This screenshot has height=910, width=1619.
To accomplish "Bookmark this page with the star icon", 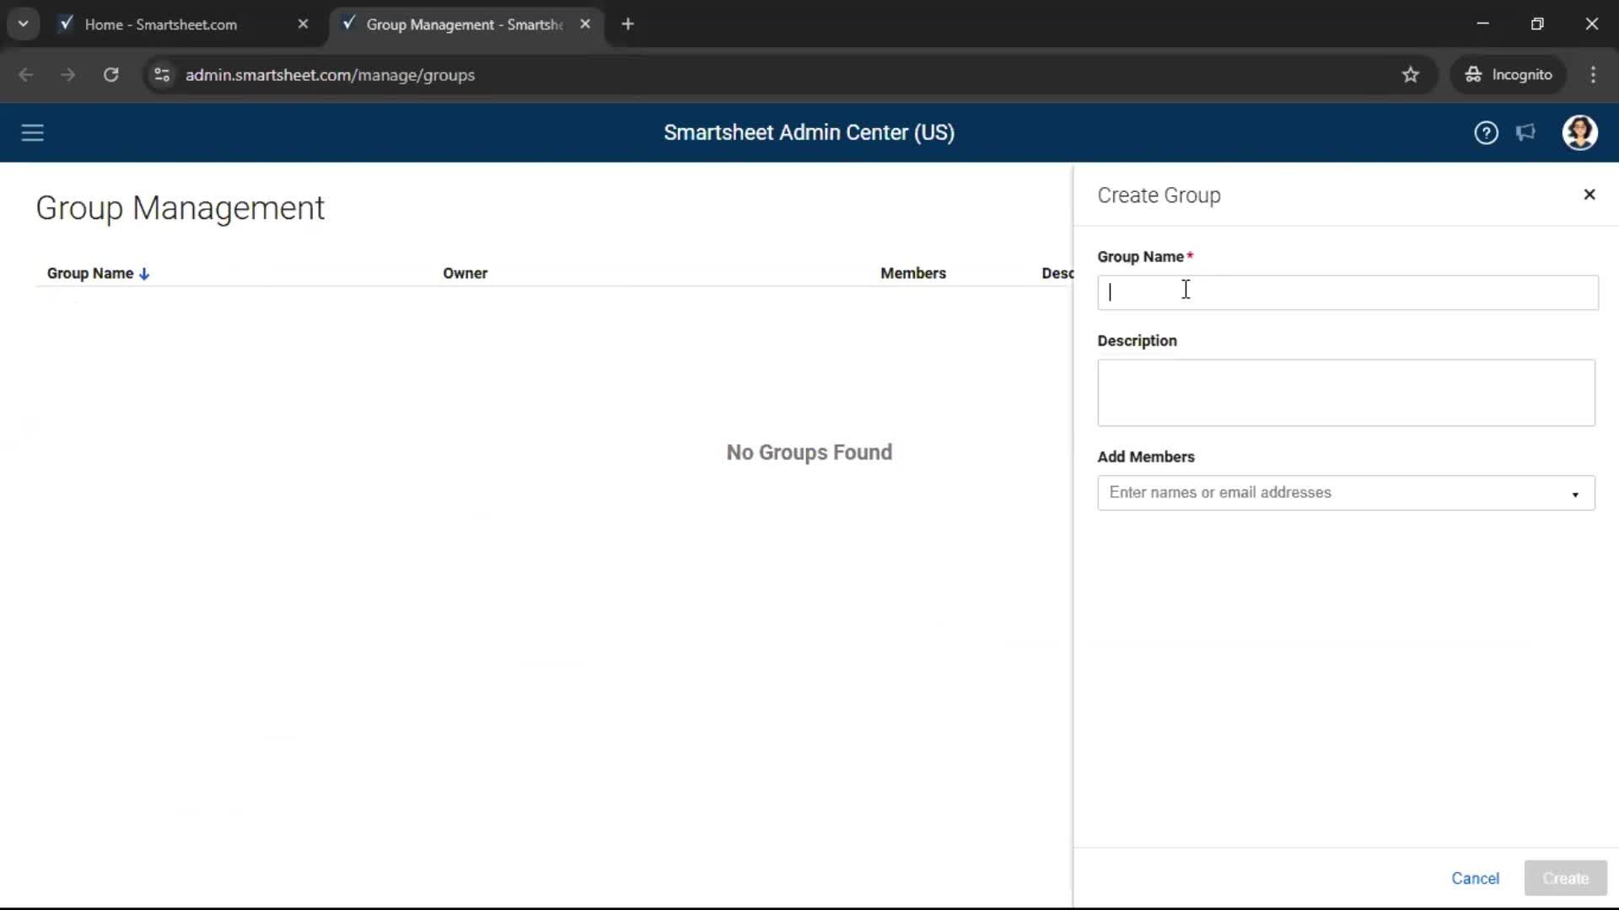I will point(1411,74).
